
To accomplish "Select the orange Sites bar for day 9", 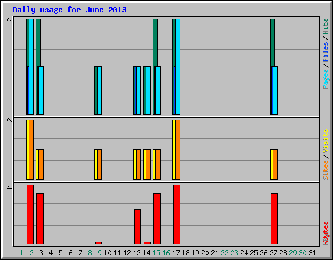I will coord(100,164).
